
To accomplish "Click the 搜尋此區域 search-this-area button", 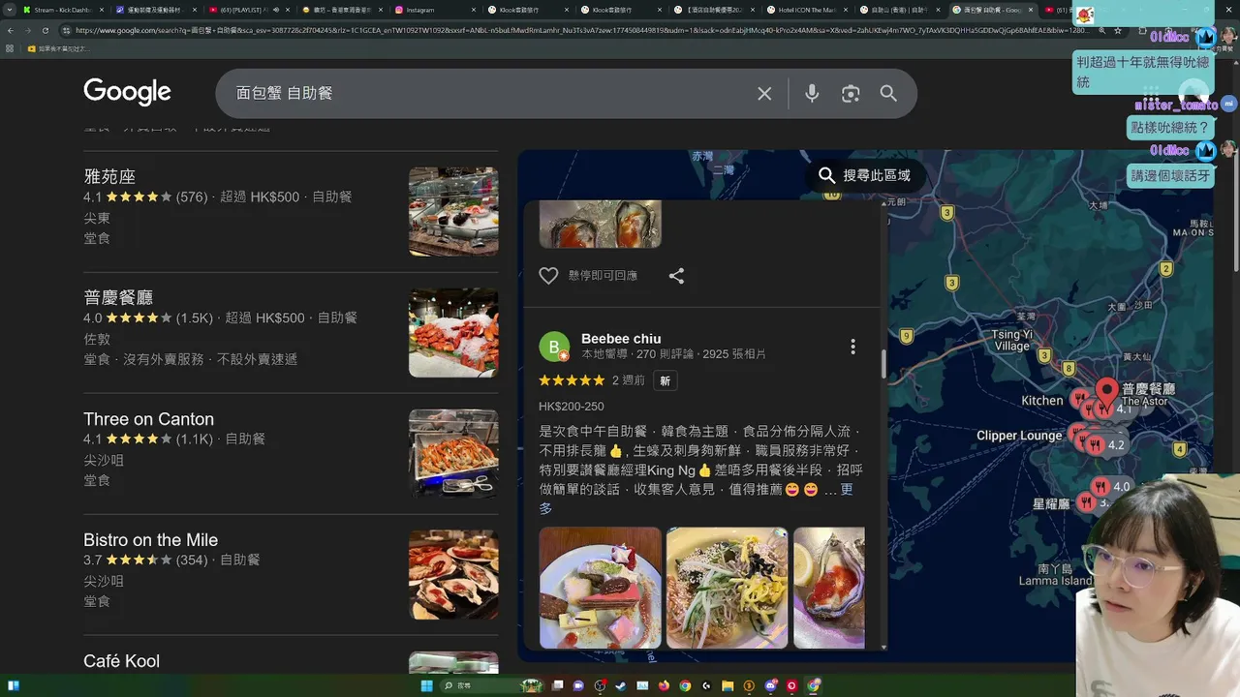I will pyautogui.click(x=865, y=175).
